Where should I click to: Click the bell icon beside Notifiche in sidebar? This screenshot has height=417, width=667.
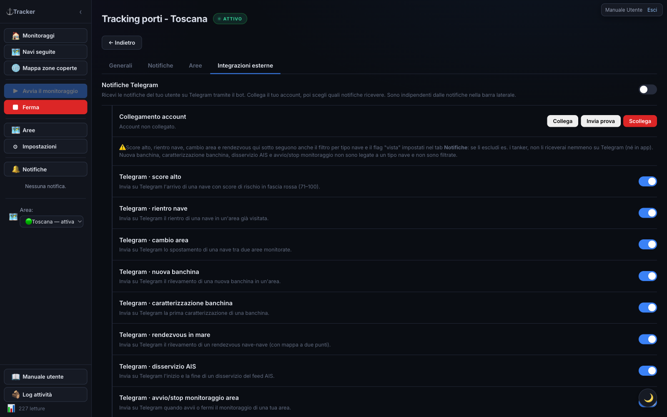point(16,169)
